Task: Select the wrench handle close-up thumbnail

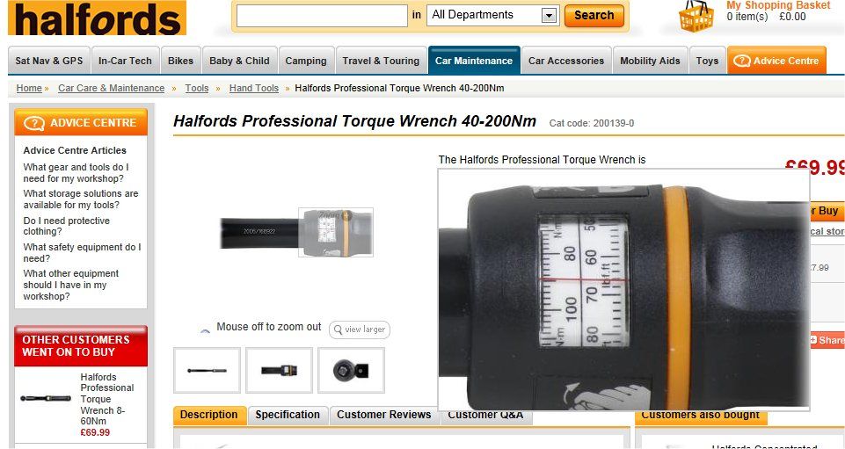Action: (279, 371)
